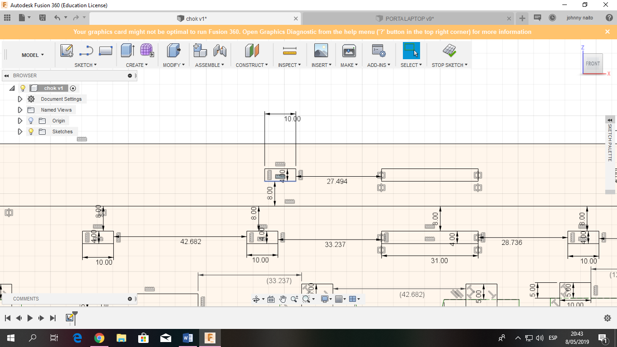
Task: Select the Press Pull modify icon
Action: coord(173,51)
